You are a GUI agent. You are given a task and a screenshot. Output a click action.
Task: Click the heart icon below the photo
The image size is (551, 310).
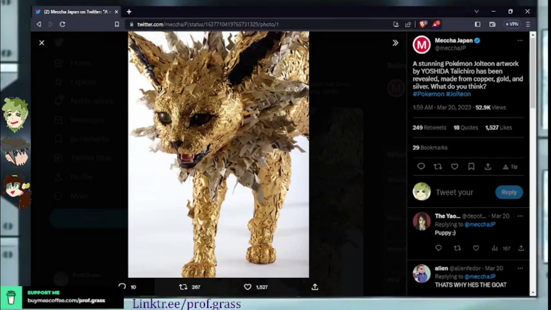(x=248, y=287)
